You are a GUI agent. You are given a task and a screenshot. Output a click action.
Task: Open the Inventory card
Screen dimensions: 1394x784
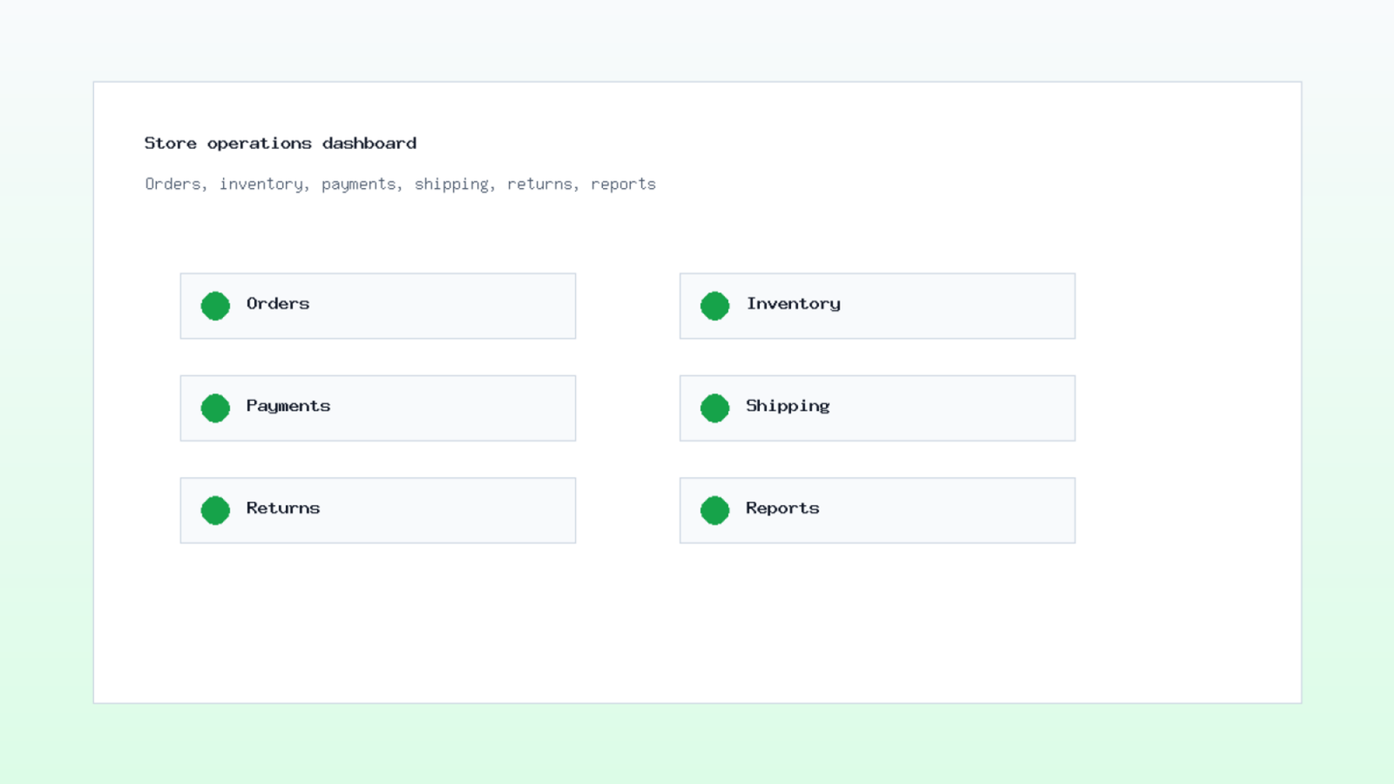coord(877,306)
